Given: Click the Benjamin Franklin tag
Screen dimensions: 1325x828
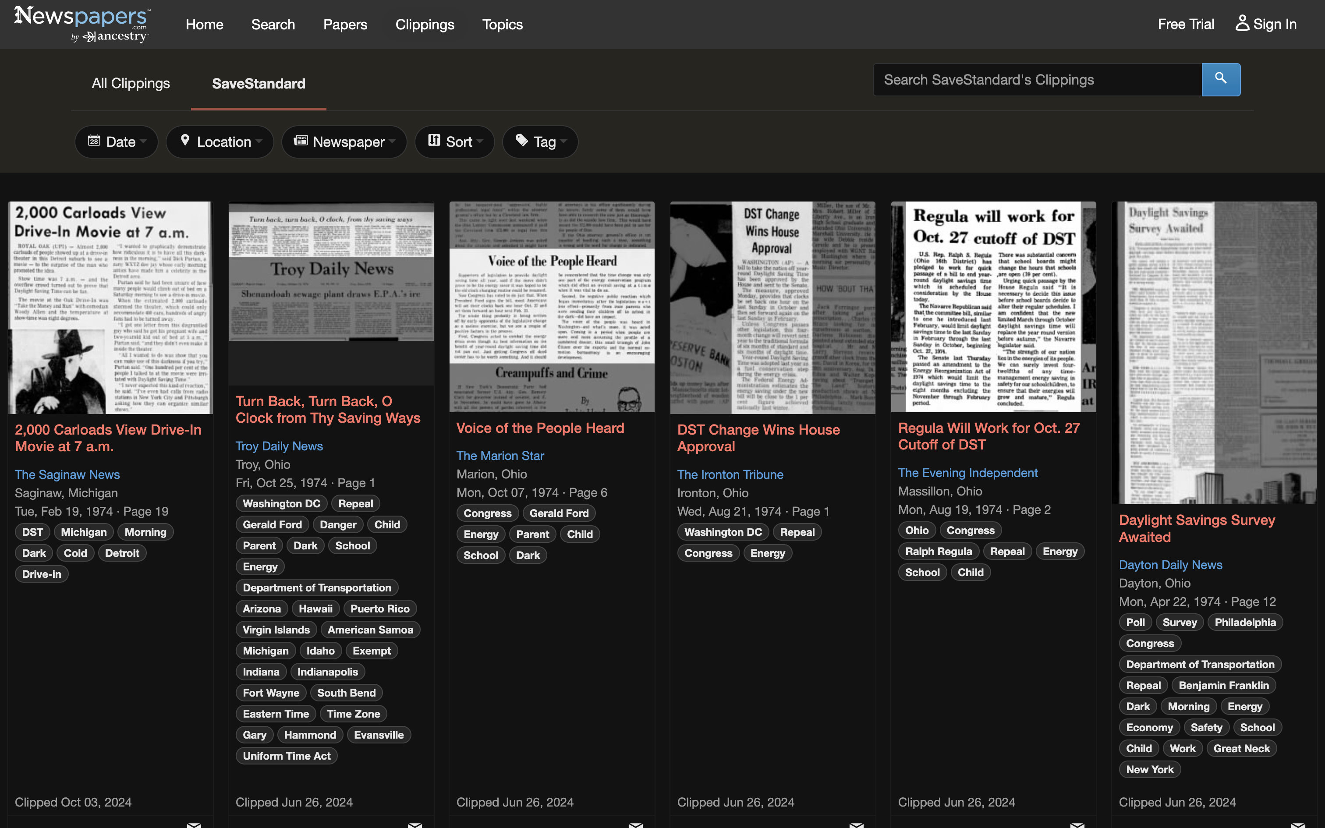Looking at the screenshot, I should tap(1224, 685).
